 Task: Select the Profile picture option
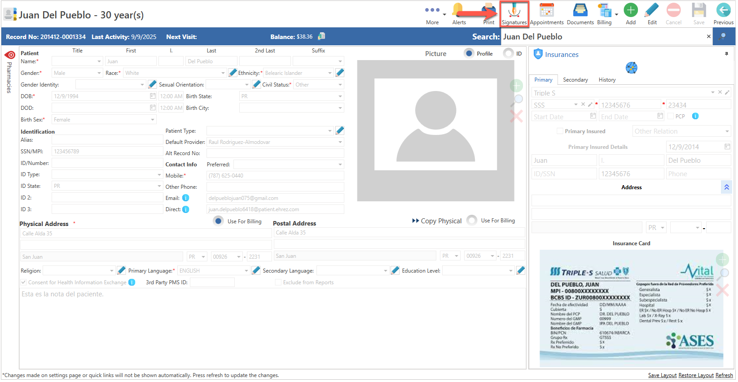(x=469, y=53)
